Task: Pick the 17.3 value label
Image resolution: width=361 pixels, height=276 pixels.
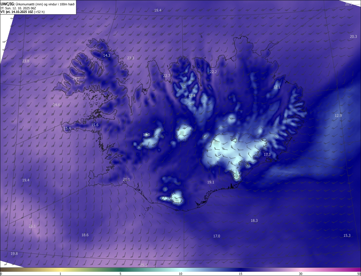Action: click(267, 155)
